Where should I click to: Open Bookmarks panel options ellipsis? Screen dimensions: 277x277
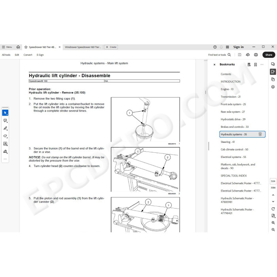click(x=262, y=65)
